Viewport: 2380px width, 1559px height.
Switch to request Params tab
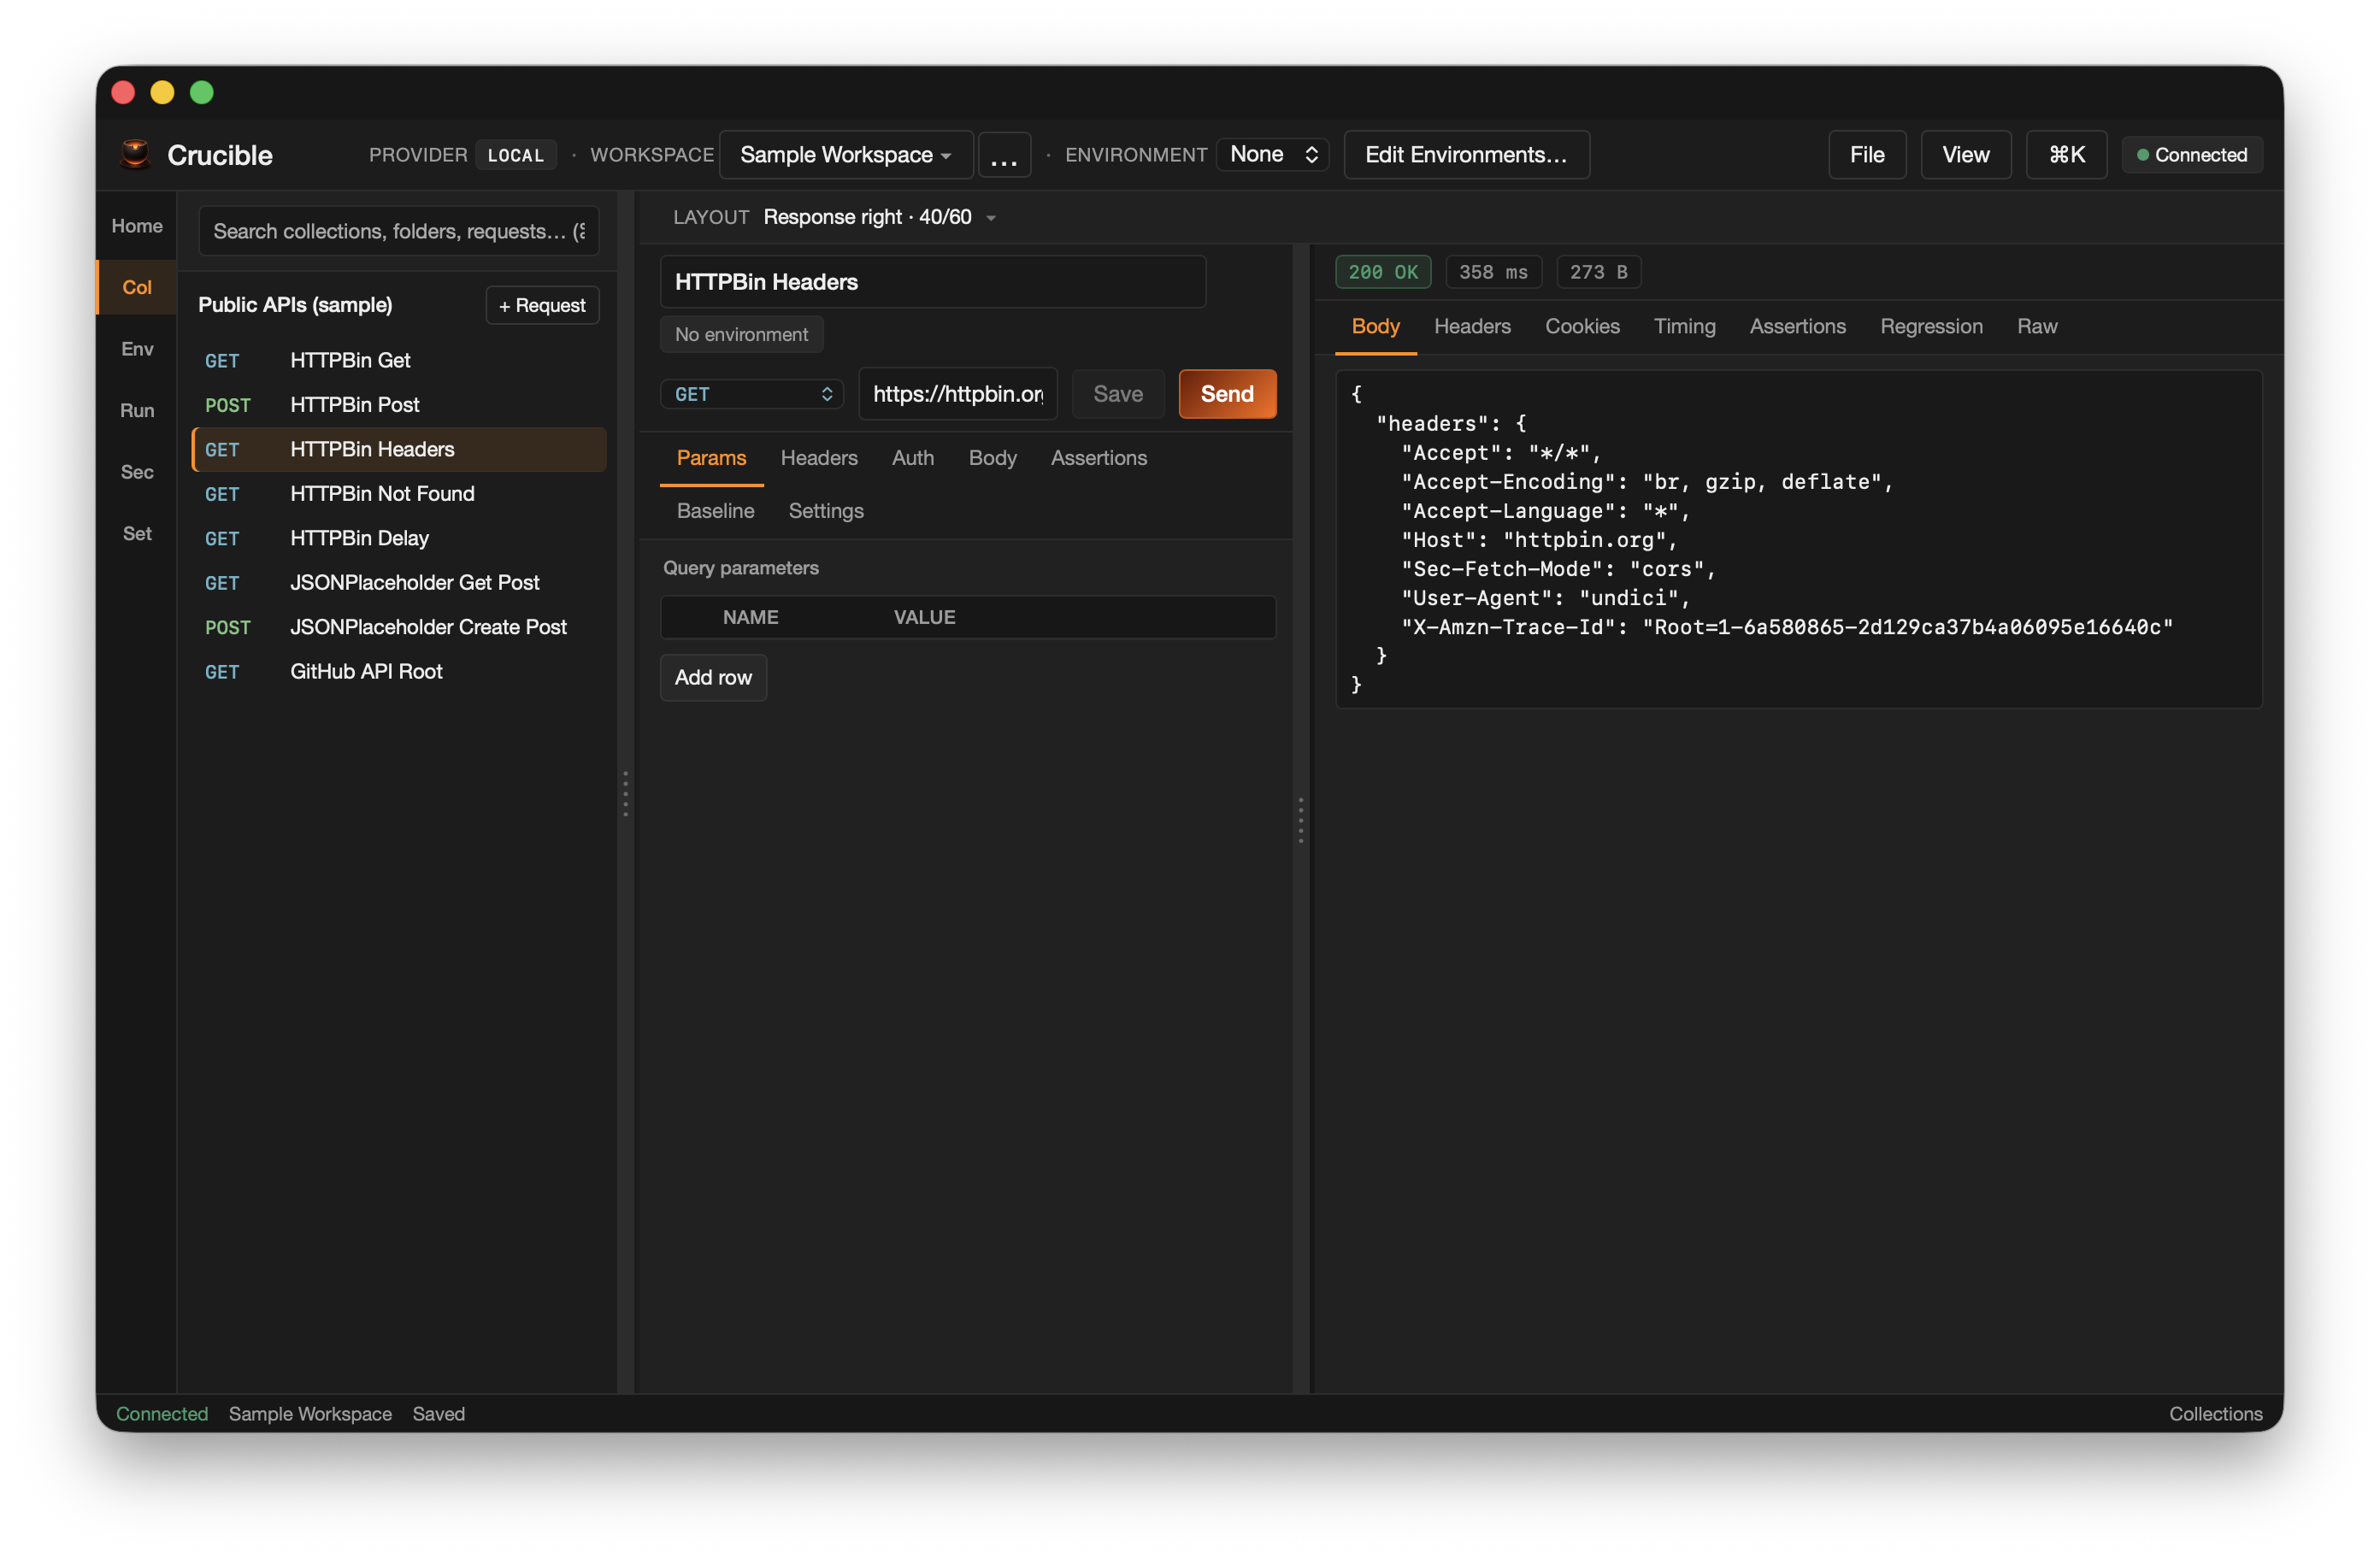coord(711,458)
